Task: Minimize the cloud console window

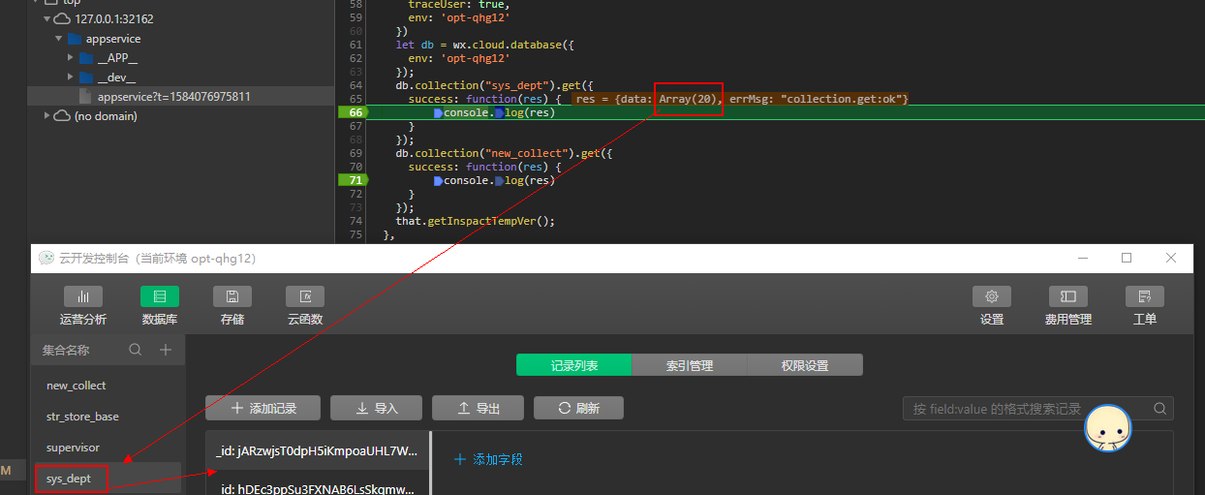Action: coord(1082,258)
